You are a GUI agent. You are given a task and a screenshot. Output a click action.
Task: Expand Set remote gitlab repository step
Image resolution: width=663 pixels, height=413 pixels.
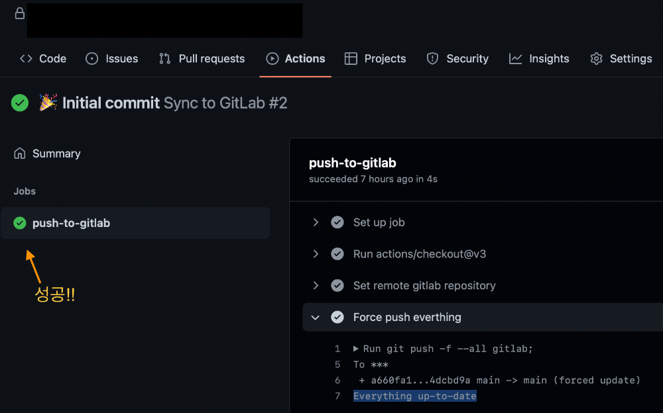coord(316,285)
